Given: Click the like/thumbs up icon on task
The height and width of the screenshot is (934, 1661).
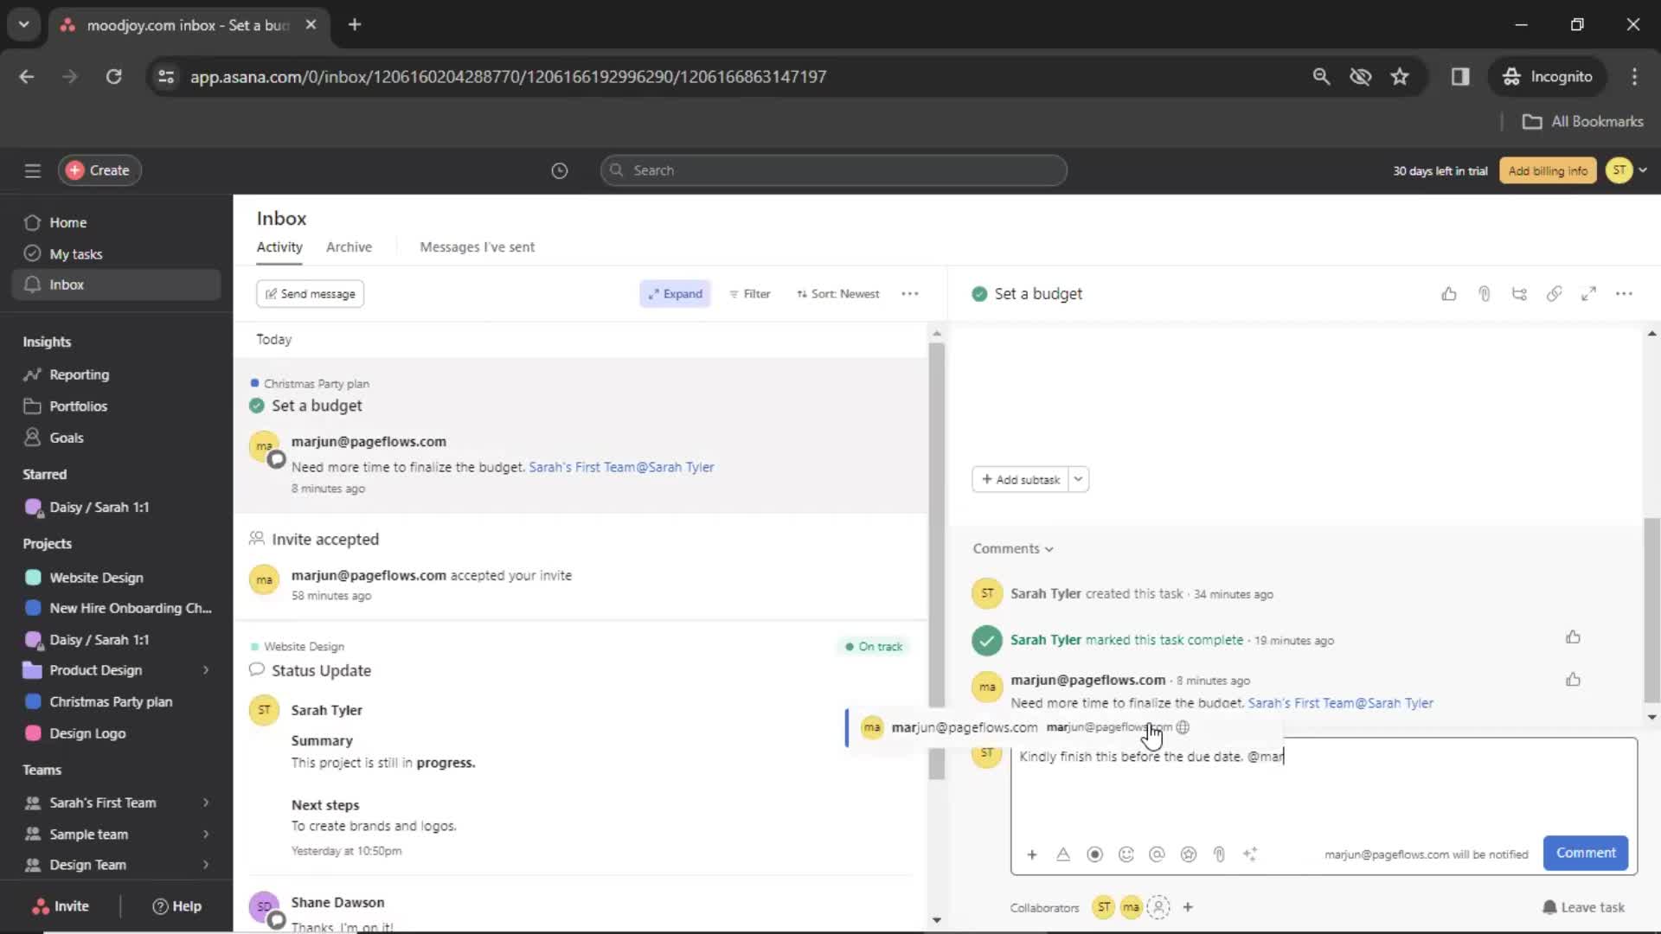Looking at the screenshot, I should [1450, 293].
